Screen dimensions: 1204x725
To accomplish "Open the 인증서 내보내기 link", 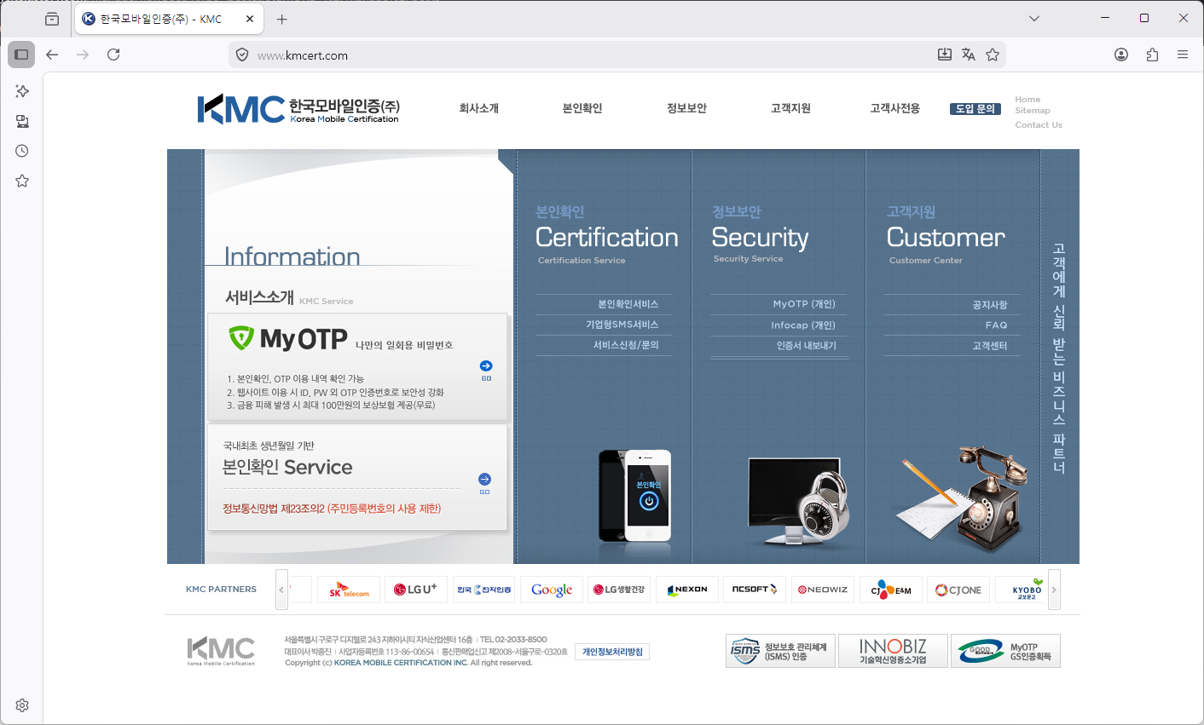I will click(807, 346).
